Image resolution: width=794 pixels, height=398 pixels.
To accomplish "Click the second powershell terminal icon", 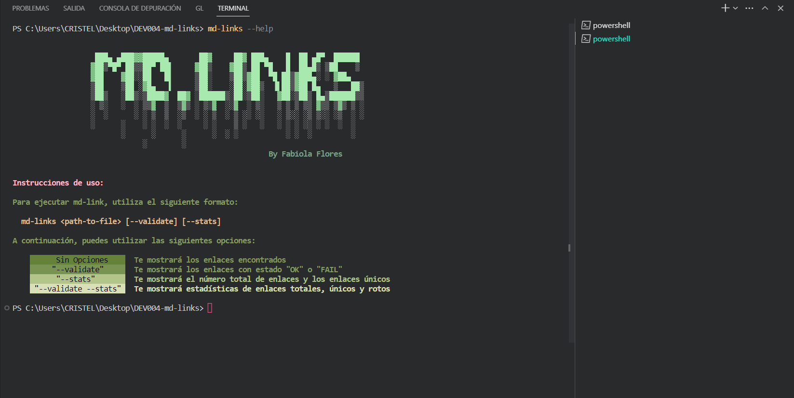I will 586,39.
